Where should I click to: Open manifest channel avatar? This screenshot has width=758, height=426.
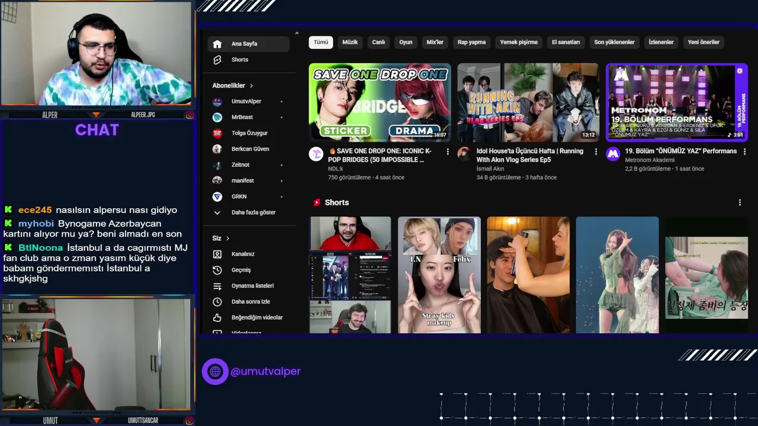[217, 180]
